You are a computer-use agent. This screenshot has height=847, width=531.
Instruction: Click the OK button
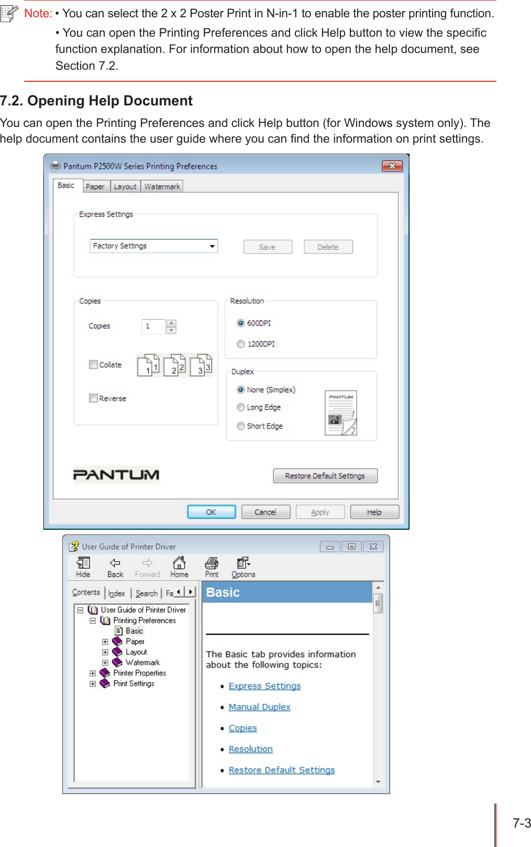[211, 512]
